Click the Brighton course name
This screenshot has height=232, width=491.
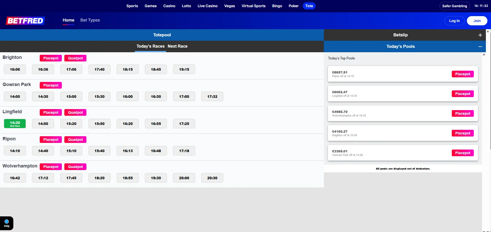(12, 57)
